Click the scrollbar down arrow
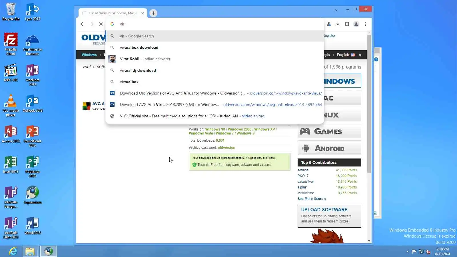Viewport: 457px width, 257px height. pos(369,241)
